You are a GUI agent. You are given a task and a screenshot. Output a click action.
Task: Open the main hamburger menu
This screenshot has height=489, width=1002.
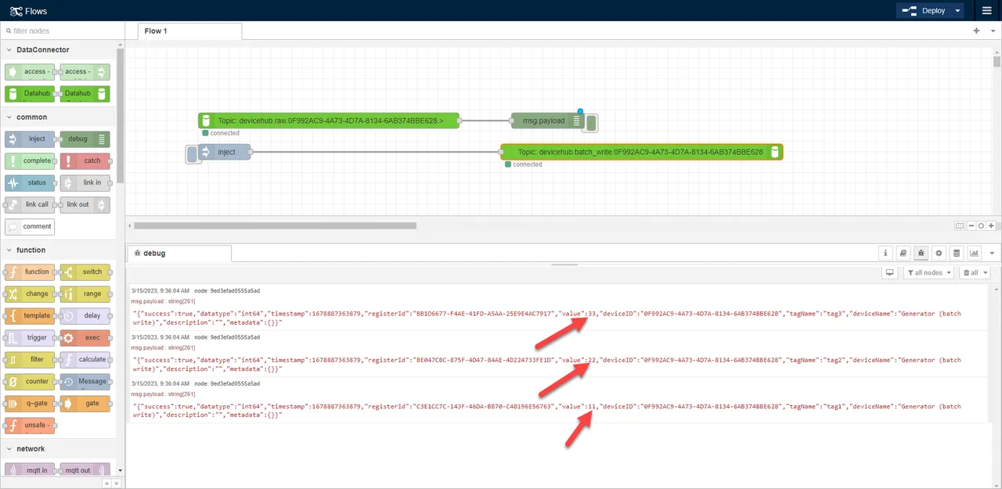pyautogui.click(x=986, y=10)
